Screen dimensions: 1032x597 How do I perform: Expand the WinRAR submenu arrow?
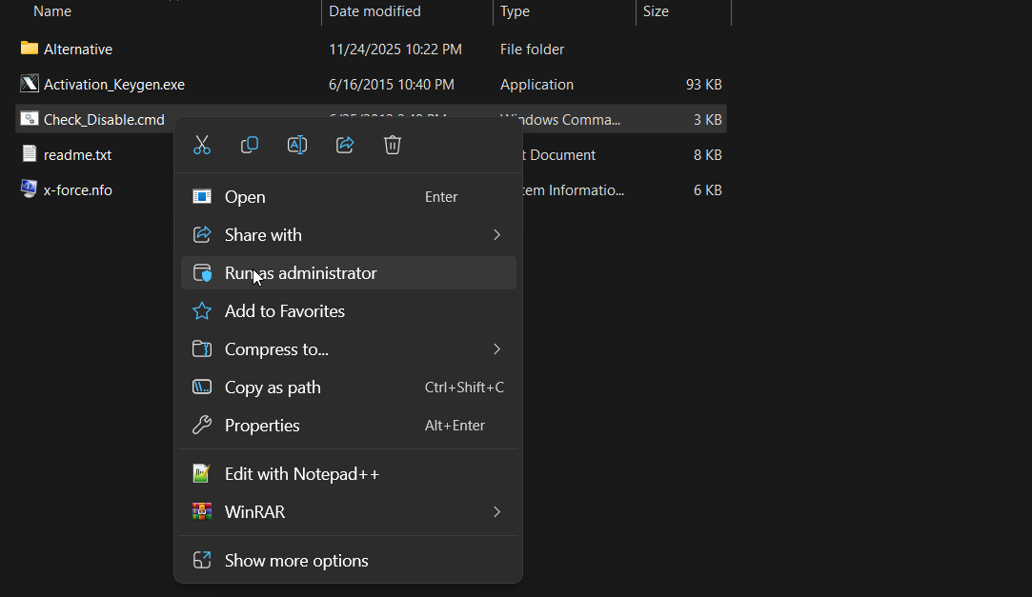(496, 512)
